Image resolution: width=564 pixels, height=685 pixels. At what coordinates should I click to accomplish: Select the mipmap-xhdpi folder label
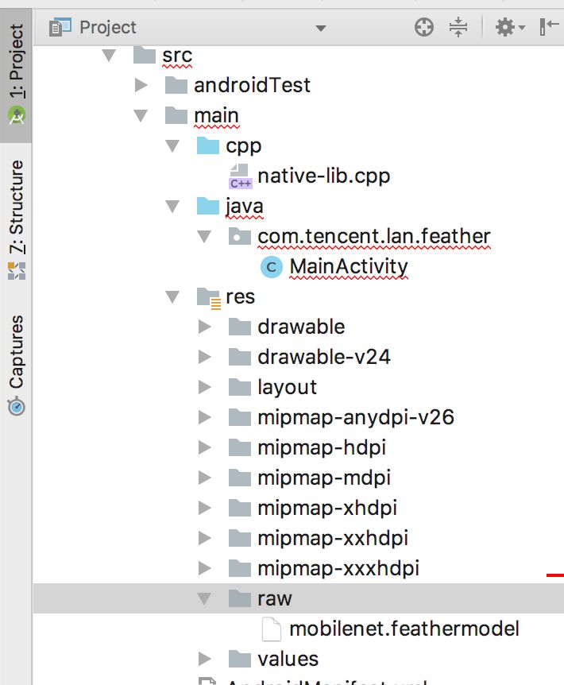click(x=327, y=508)
